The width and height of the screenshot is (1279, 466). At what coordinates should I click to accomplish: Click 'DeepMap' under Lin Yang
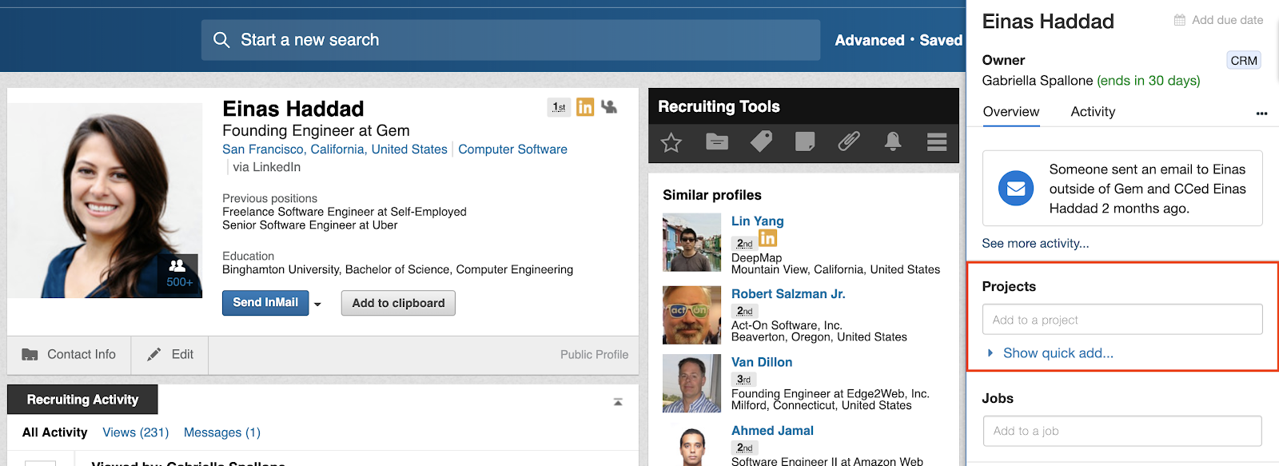(756, 258)
